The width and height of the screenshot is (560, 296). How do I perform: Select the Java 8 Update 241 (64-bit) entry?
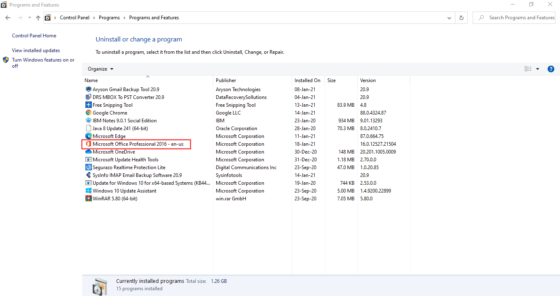[x=120, y=128]
